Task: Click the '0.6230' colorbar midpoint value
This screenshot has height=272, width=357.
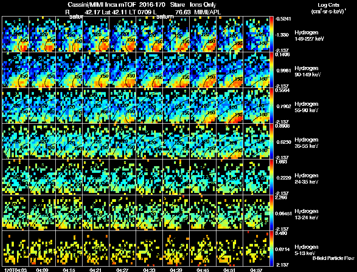Action: point(284,142)
